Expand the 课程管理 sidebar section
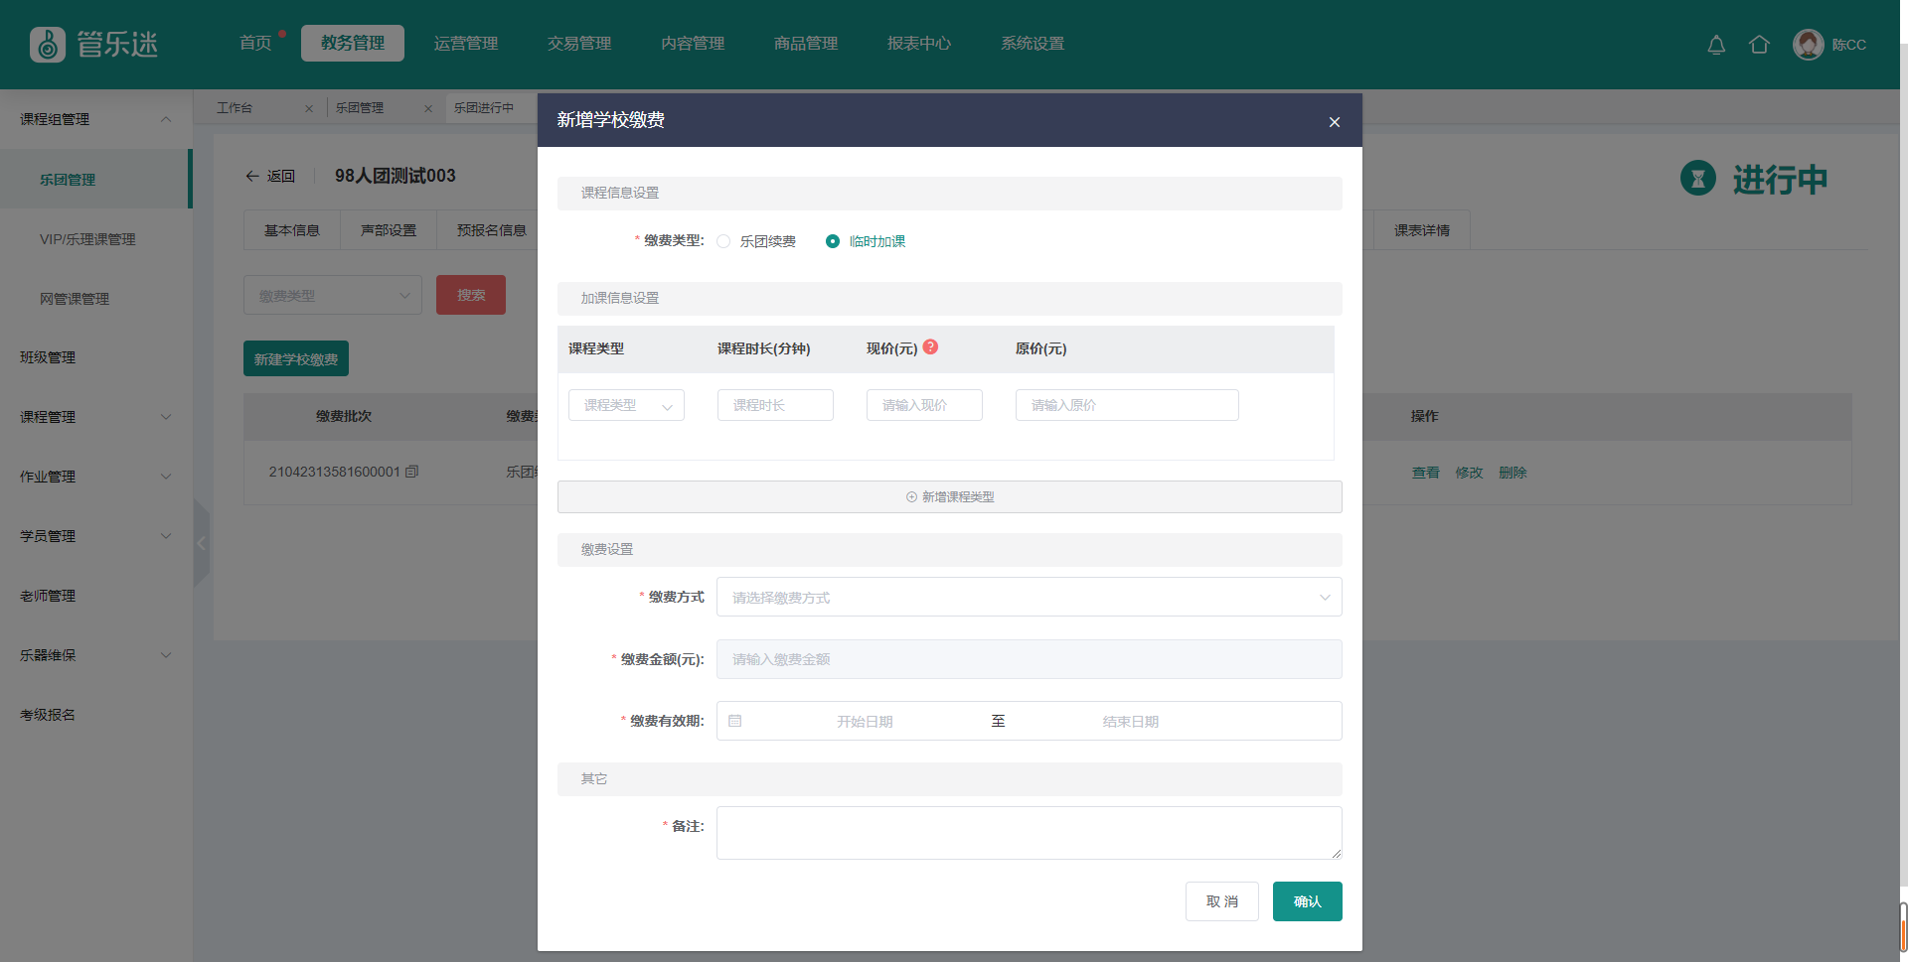1908x962 pixels. click(95, 417)
